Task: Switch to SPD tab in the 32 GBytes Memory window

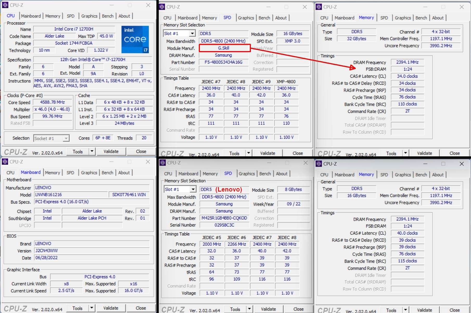Action: (384, 18)
